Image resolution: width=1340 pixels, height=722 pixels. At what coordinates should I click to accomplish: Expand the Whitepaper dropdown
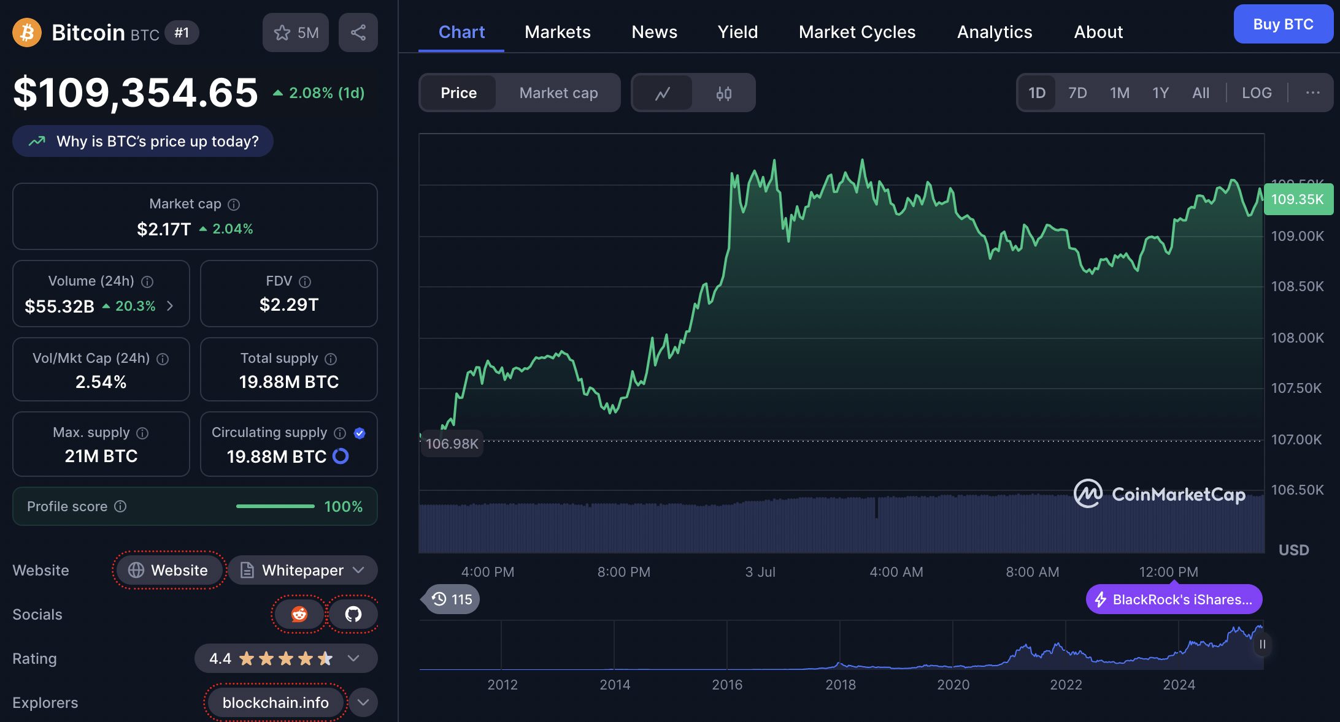click(x=303, y=570)
